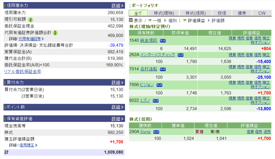Click 信売 for 名村造船

(x=258, y=67)
